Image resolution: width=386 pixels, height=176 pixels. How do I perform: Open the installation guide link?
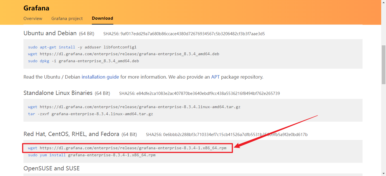click(100, 77)
